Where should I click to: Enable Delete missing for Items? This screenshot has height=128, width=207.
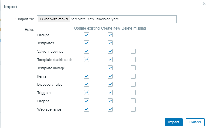pyautogui.click(x=133, y=76)
